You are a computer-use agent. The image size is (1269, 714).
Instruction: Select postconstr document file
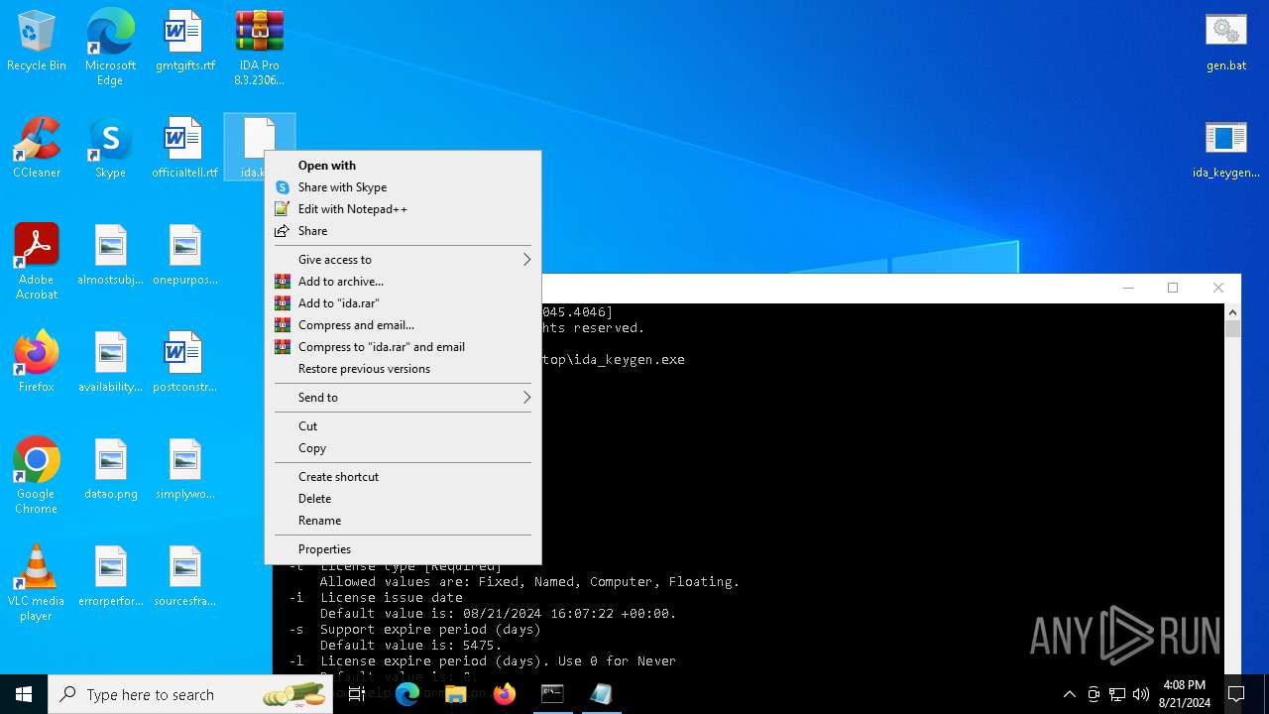[184, 363]
